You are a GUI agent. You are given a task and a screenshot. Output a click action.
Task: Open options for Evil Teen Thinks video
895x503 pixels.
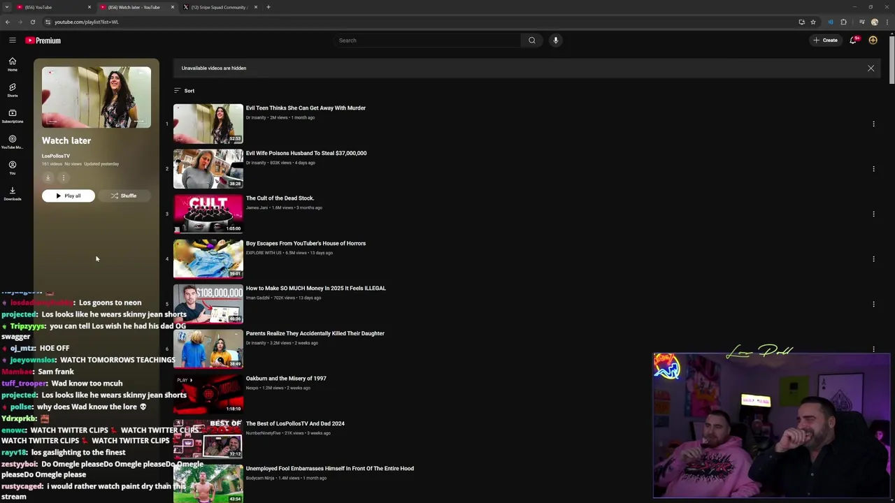873,124
